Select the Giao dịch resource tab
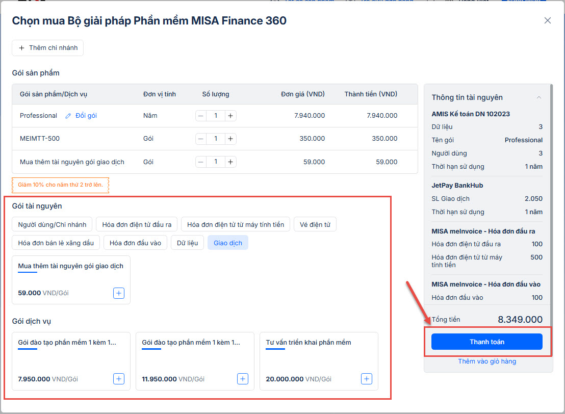Screen dimensions: 565x414 [x=228, y=243]
